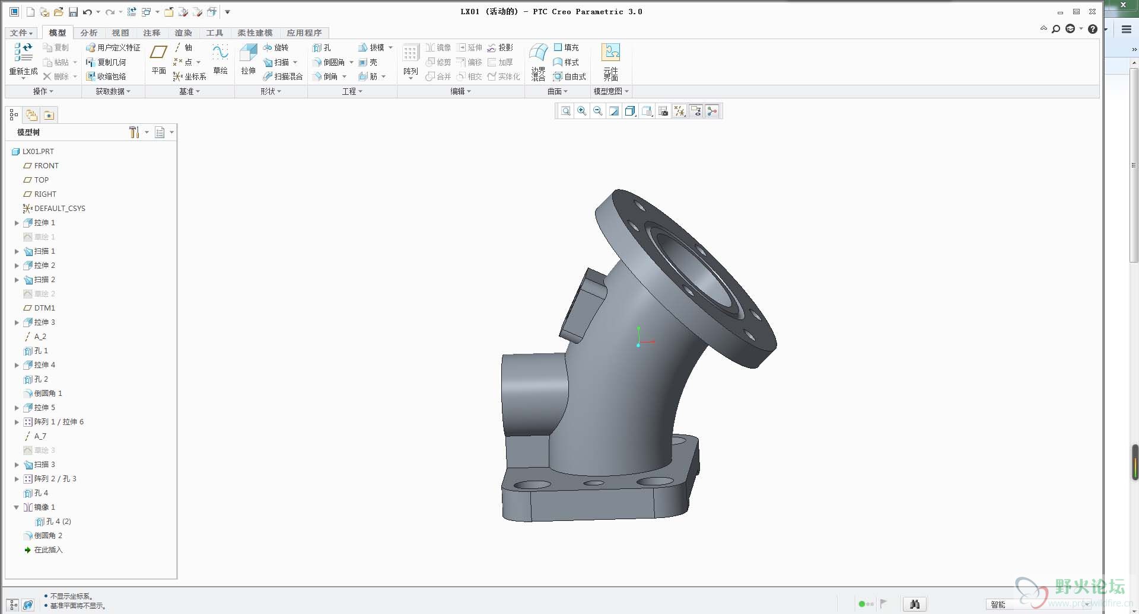Select the Plane (平面) datum tool
Screen dimensions: 1139x614
pyautogui.click(x=158, y=59)
